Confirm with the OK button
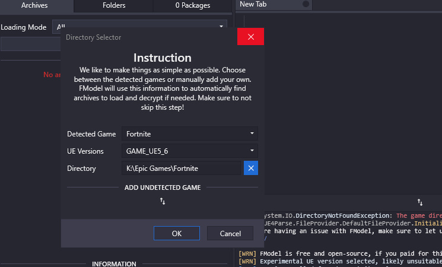442x267 pixels. (x=177, y=233)
